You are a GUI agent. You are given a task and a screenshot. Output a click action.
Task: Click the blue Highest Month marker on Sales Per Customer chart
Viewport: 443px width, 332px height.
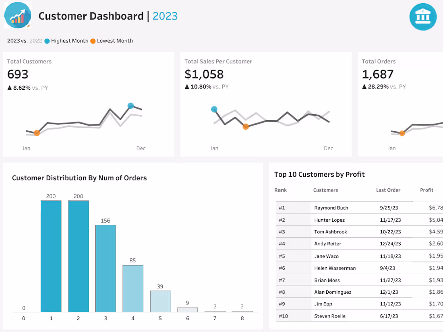[214, 109]
